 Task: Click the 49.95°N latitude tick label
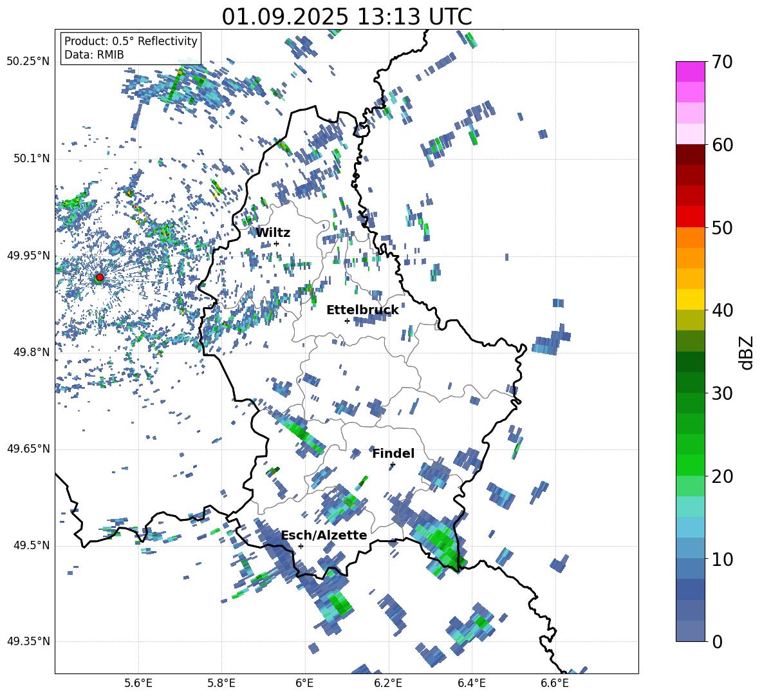pos(28,256)
